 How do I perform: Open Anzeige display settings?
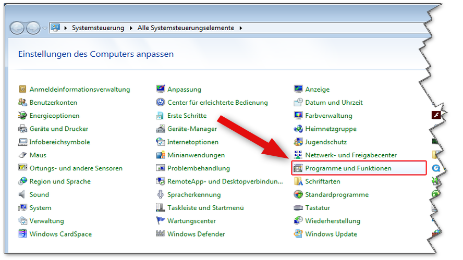click(x=318, y=89)
